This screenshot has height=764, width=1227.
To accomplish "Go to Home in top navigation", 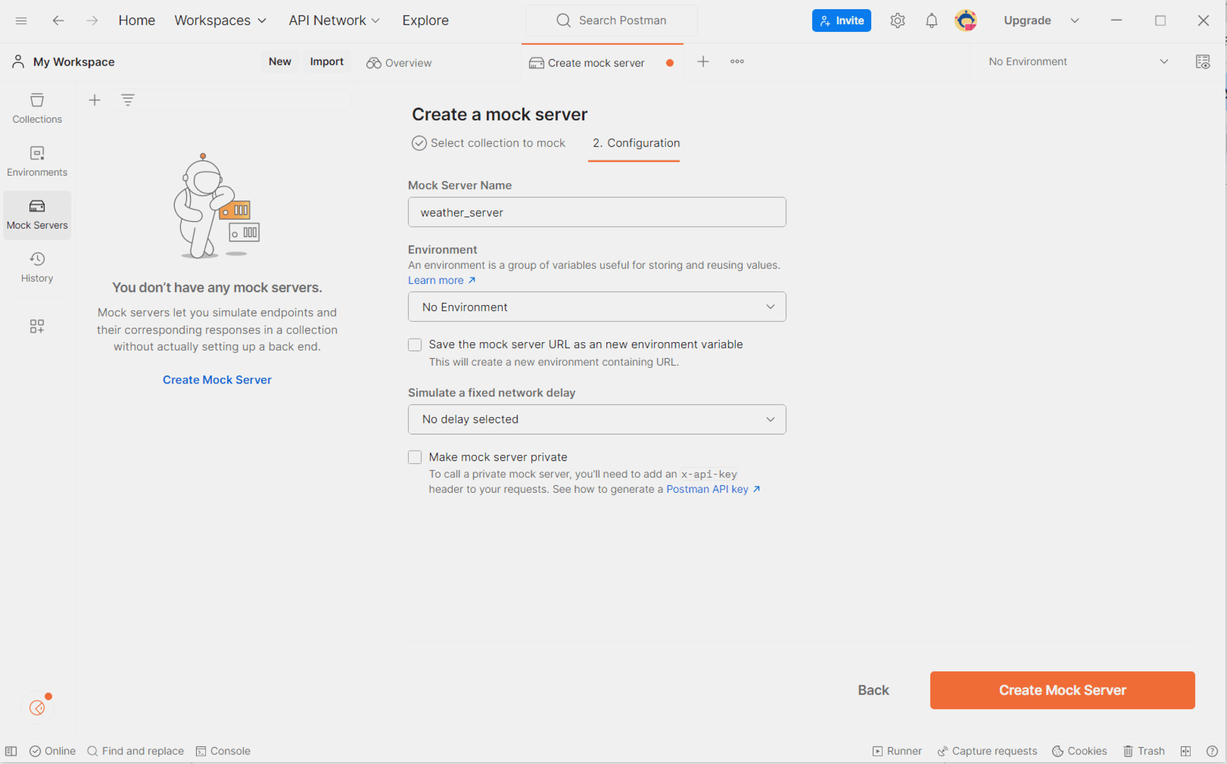I will click(137, 21).
